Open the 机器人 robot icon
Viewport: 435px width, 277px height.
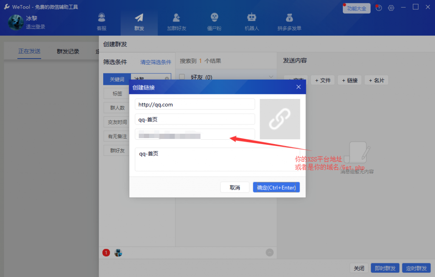[x=252, y=18]
